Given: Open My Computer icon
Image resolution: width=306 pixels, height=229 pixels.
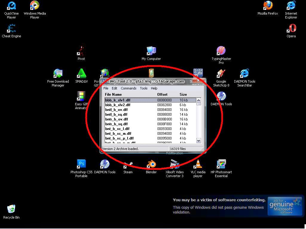Looking at the screenshot, I should tap(151, 53).
